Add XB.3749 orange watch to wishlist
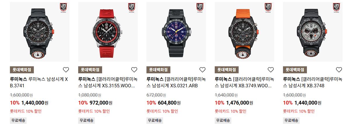Image resolution: width=346 pixels, height=125 pixels. 271,70
